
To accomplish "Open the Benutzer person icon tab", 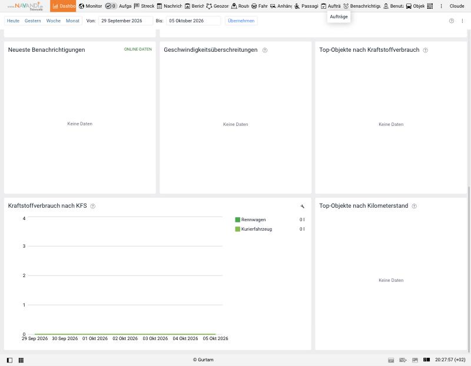I will click(393, 6).
